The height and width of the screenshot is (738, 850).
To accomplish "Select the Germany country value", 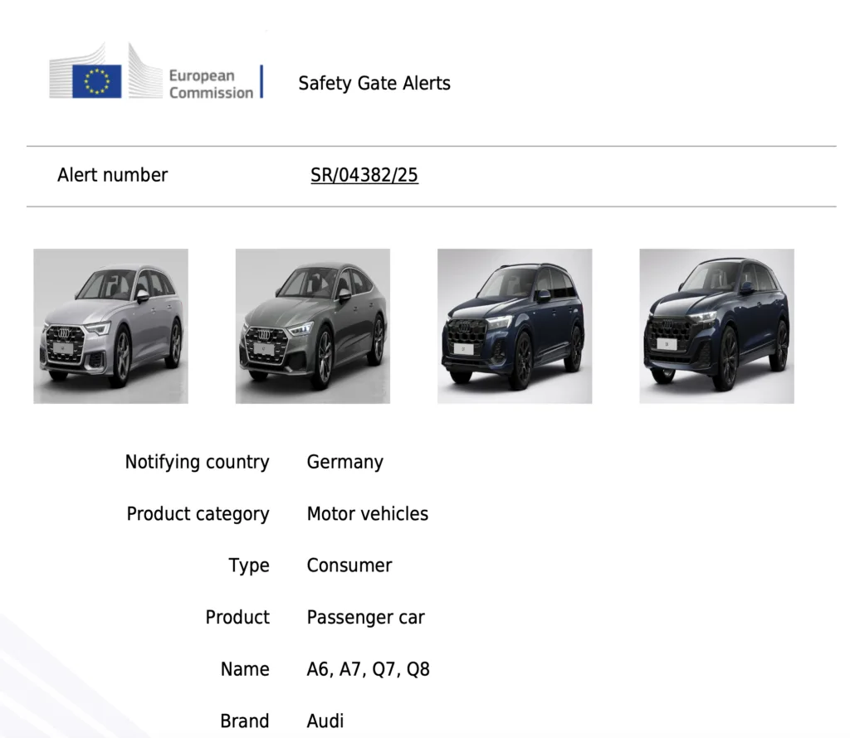I will coord(344,462).
